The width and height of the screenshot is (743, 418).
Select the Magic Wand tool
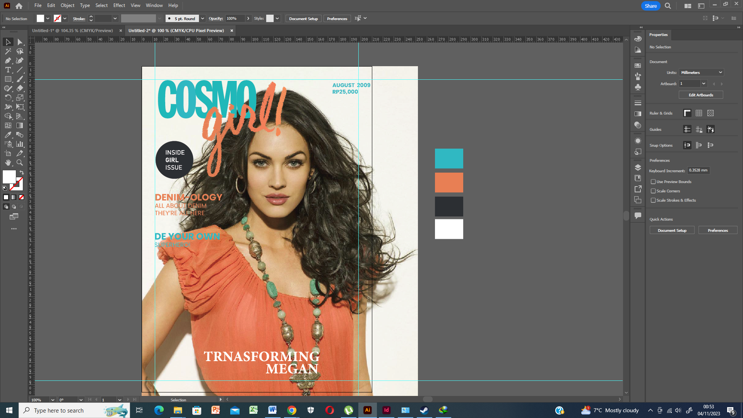point(8,51)
